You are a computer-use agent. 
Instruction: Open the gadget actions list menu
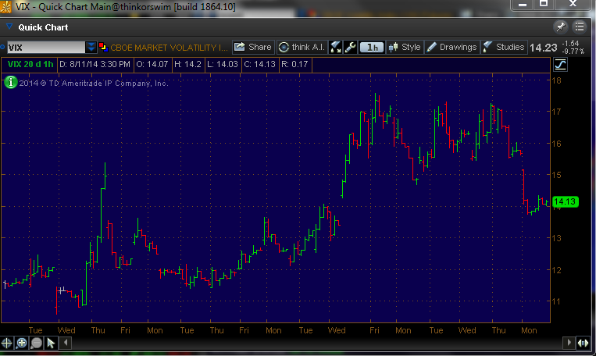580,27
